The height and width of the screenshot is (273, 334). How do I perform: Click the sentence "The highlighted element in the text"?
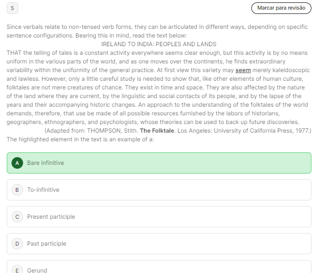point(80,139)
